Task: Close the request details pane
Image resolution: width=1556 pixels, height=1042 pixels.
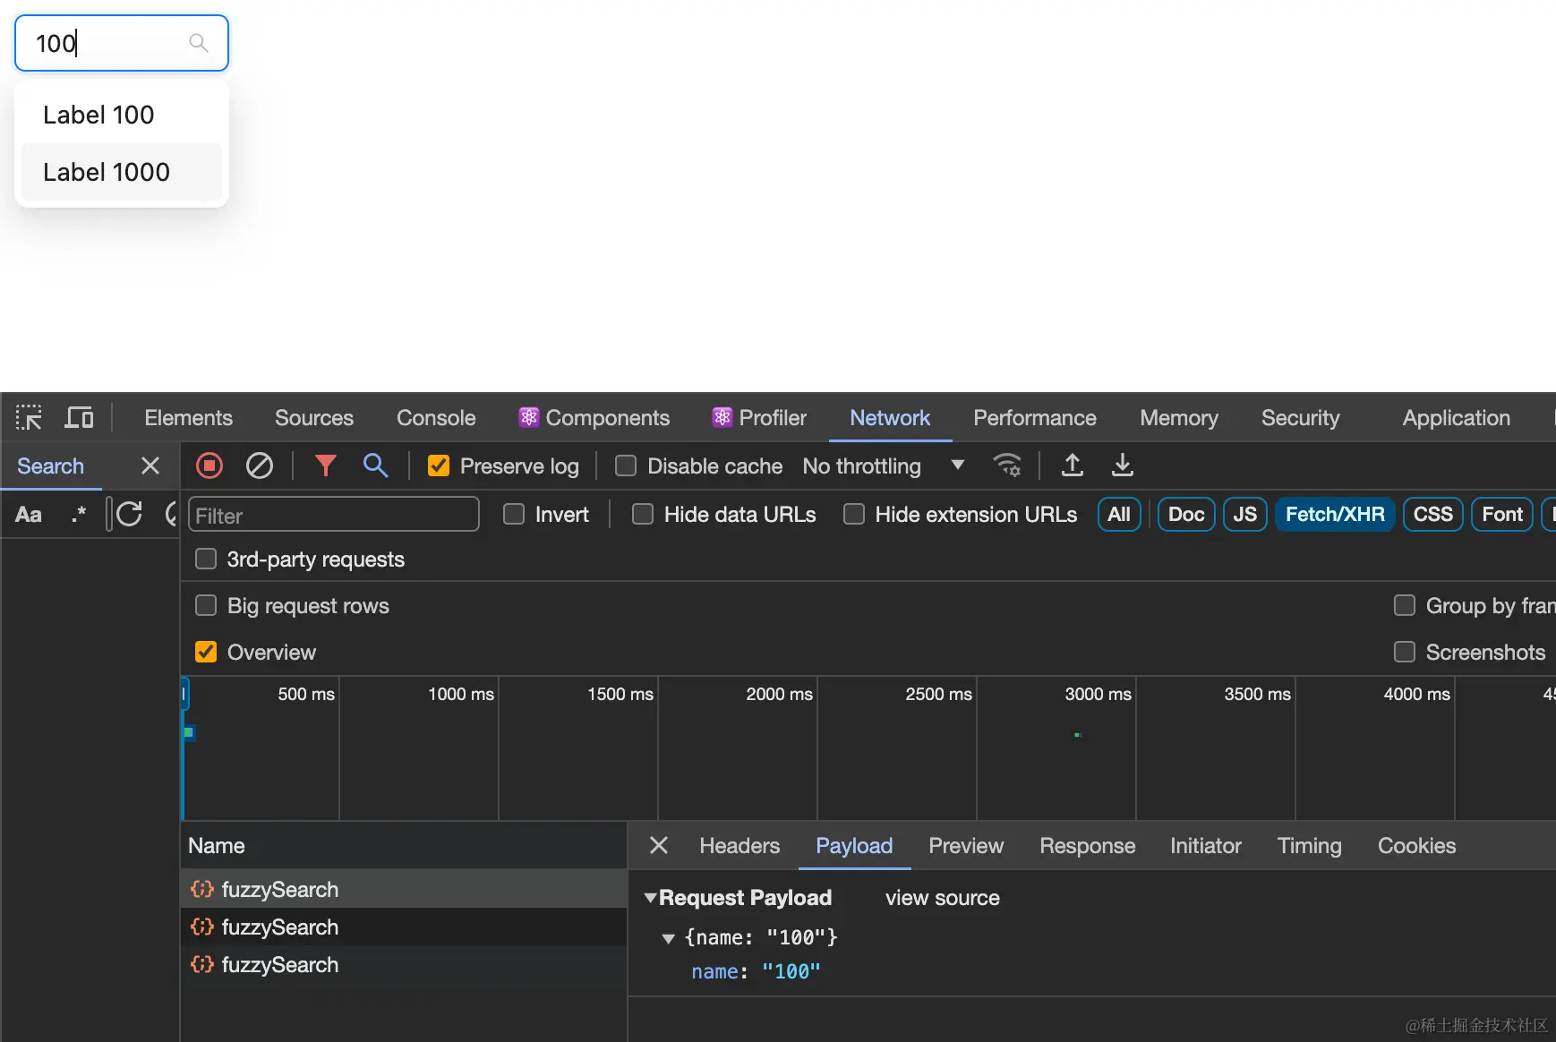Action: 659,845
